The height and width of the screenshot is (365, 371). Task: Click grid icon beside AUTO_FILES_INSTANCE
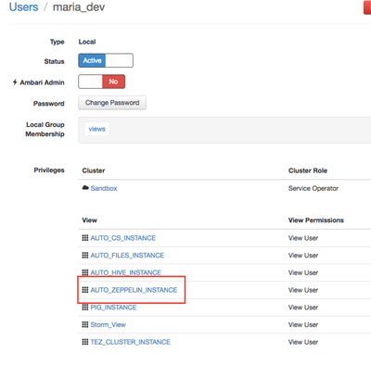(85, 255)
